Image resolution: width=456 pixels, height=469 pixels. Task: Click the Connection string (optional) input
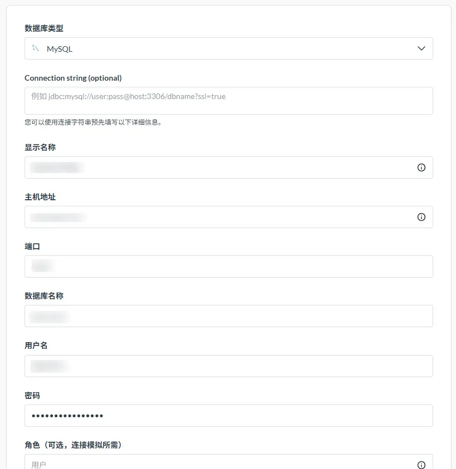click(228, 100)
